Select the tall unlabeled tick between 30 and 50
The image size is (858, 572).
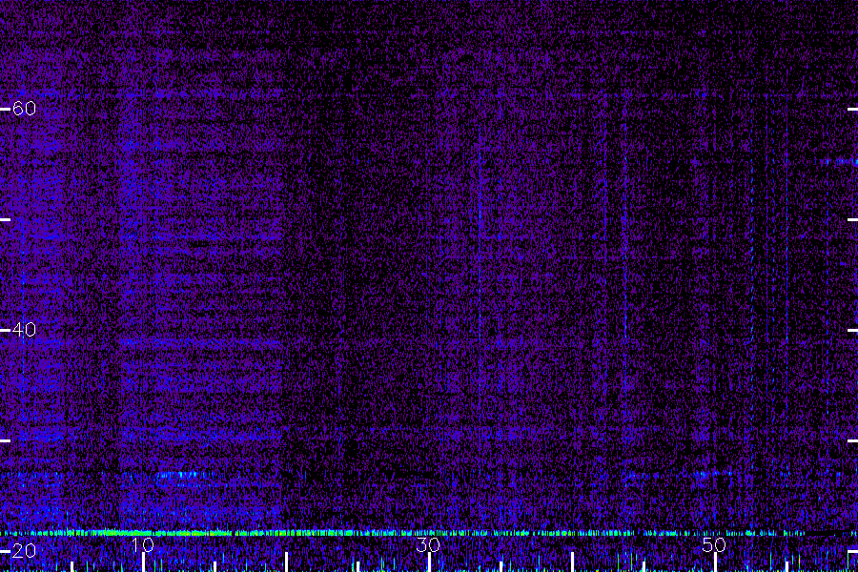[x=572, y=562]
